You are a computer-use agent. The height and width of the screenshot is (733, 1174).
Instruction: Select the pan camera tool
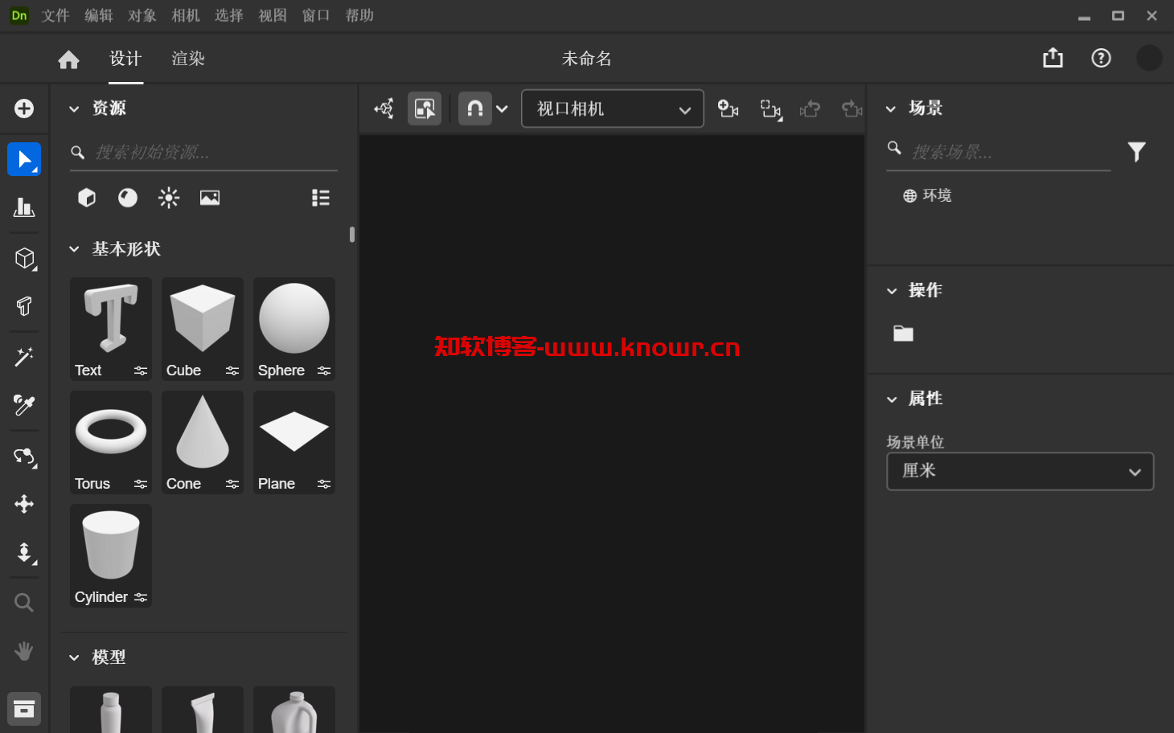pyautogui.click(x=24, y=504)
